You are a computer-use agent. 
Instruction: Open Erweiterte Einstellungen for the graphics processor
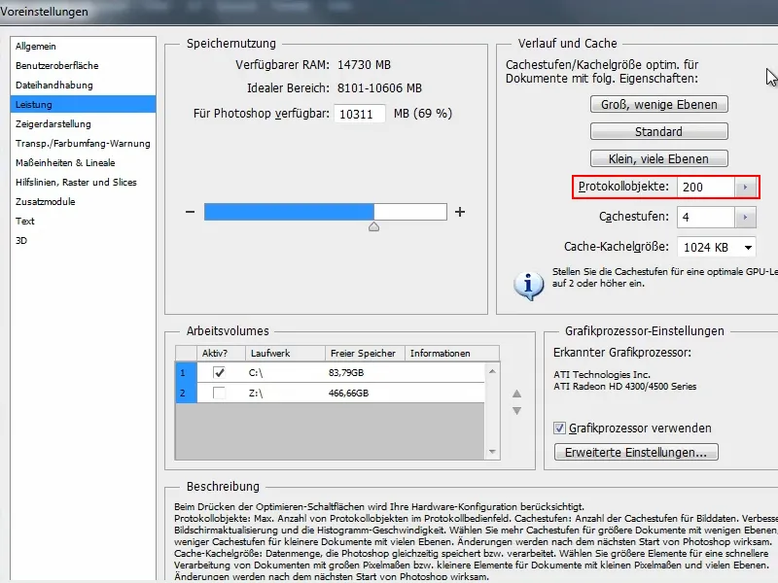636,452
